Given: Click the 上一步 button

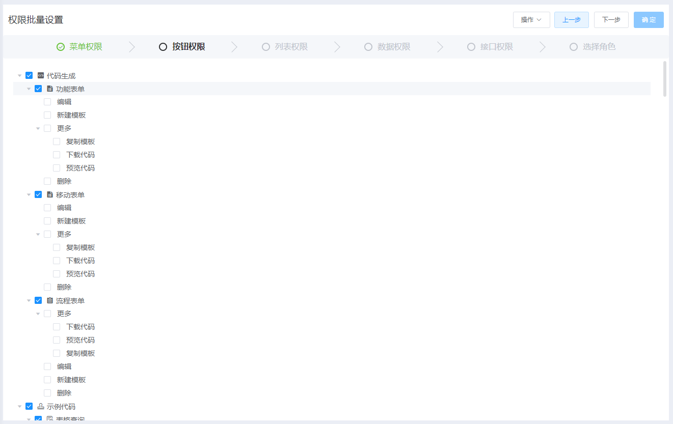Looking at the screenshot, I should point(571,20).
